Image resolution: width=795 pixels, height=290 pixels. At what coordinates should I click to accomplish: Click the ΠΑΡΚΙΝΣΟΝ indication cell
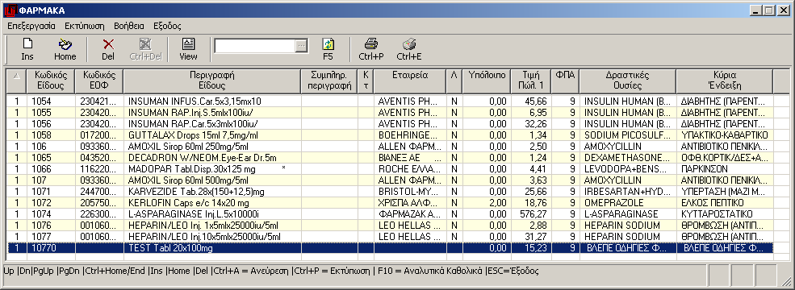pos(725,168)
